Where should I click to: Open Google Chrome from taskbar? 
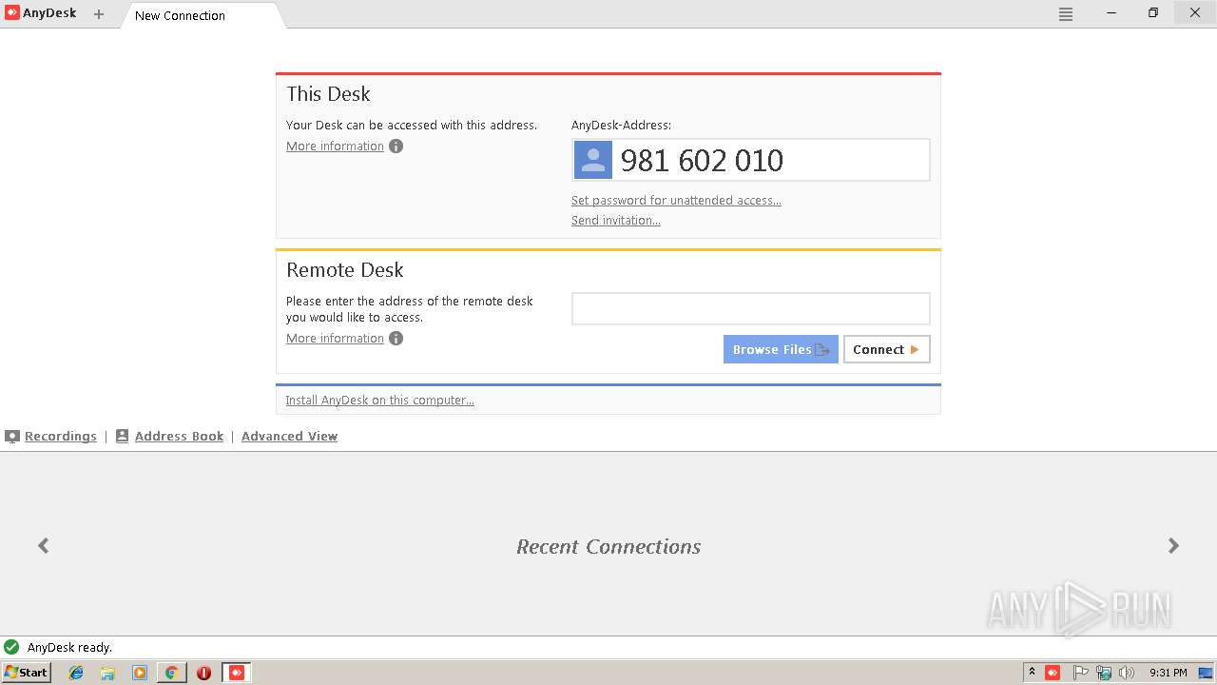(x=171, y=673)
